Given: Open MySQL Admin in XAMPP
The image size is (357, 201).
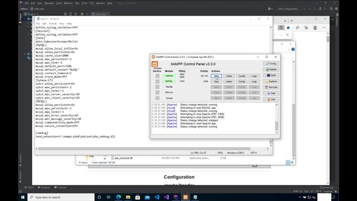Looking at the screenshot, I should (229, 82).
